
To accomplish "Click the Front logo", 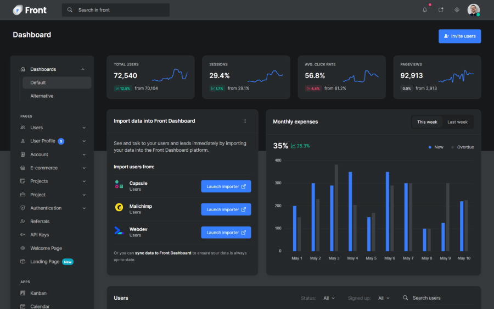I will 30,10.
